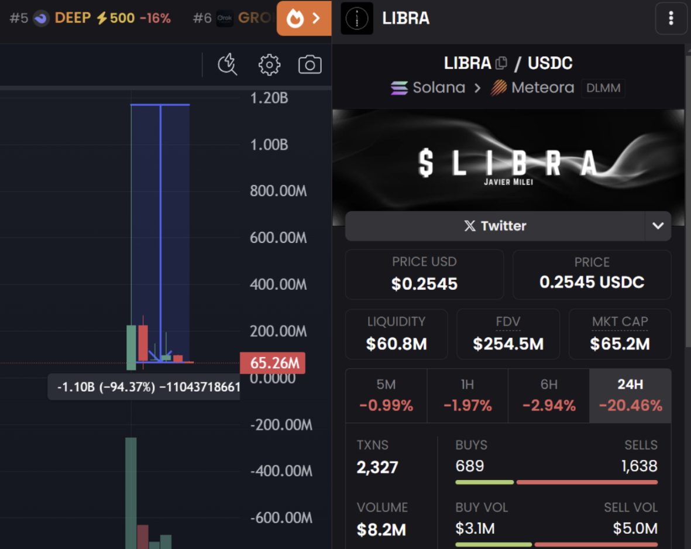The height and width of the screenshot is (549, 691).
Task: Click the buys versus sells ratio bar
Action: 556,482
